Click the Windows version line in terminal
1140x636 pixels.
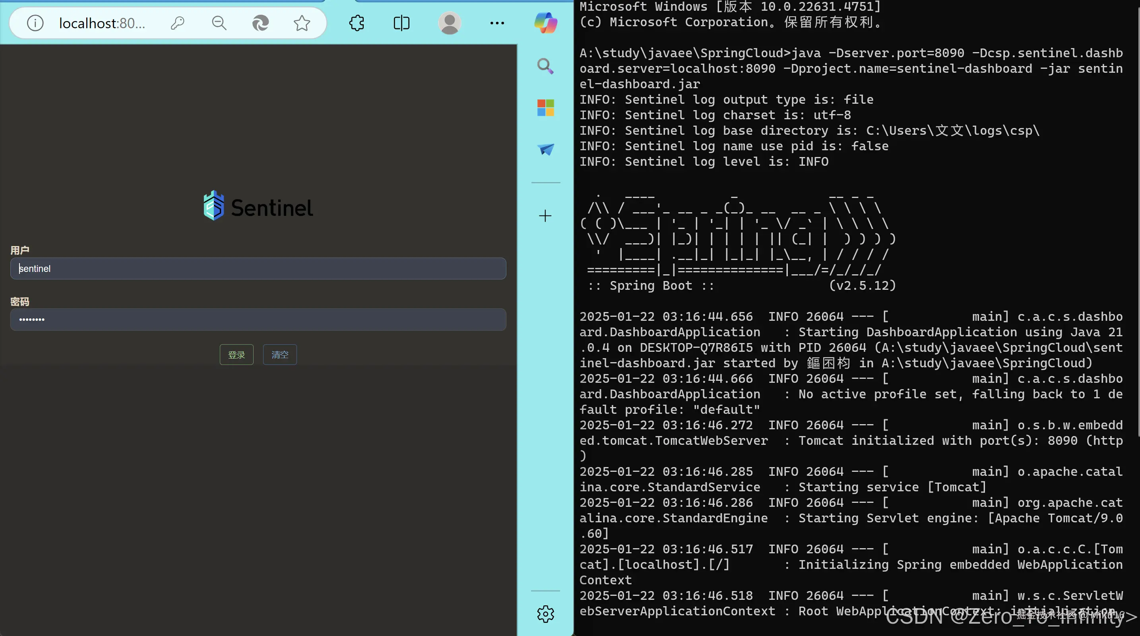coord(731,7)
